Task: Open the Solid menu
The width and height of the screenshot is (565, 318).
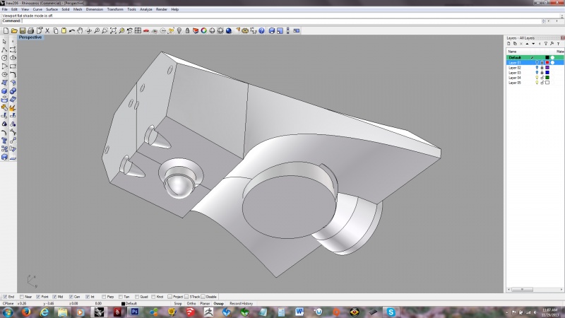Action: (x=65, y=9)
